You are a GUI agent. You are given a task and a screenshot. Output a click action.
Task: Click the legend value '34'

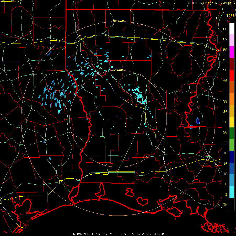[x=225, y=112]
